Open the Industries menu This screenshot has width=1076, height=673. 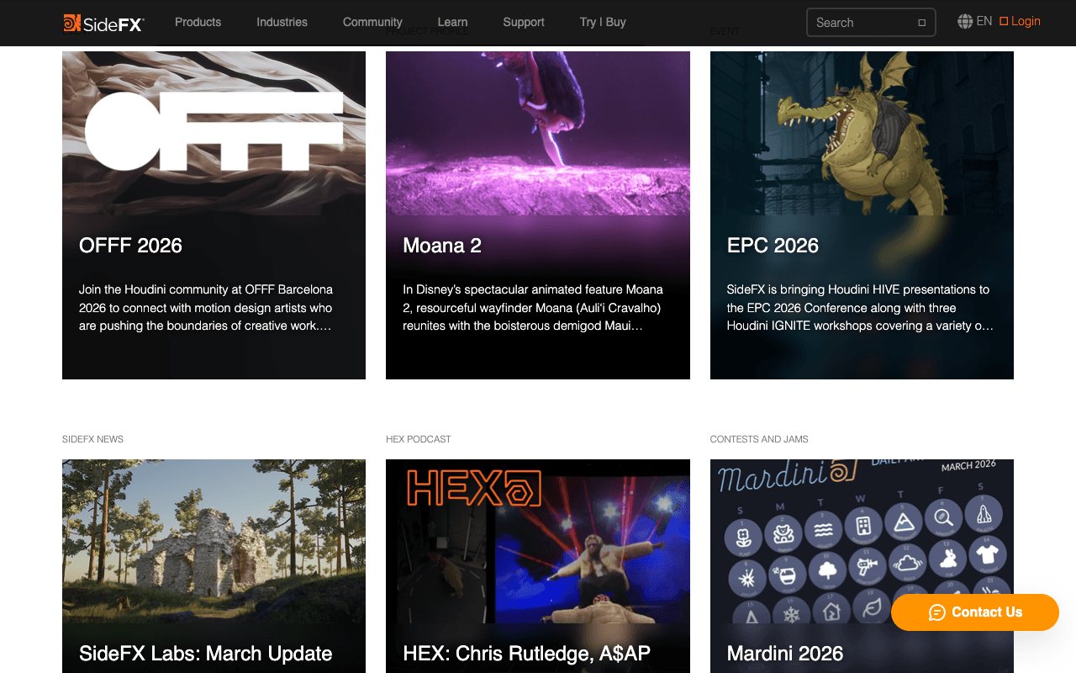(x=282, y=22)
